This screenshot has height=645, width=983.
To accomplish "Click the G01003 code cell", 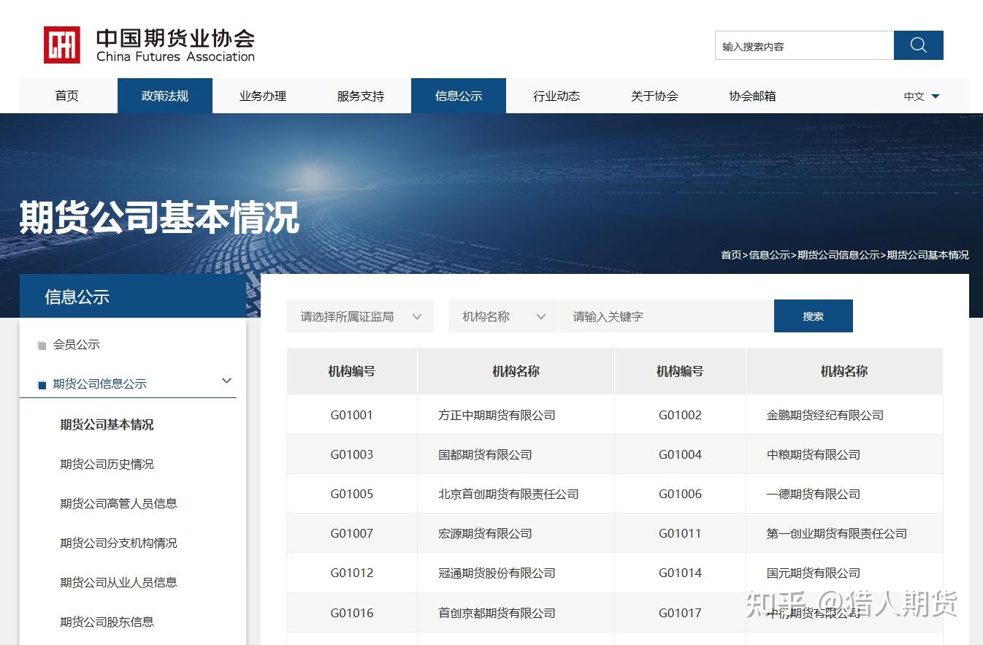I will pos(352,454).
